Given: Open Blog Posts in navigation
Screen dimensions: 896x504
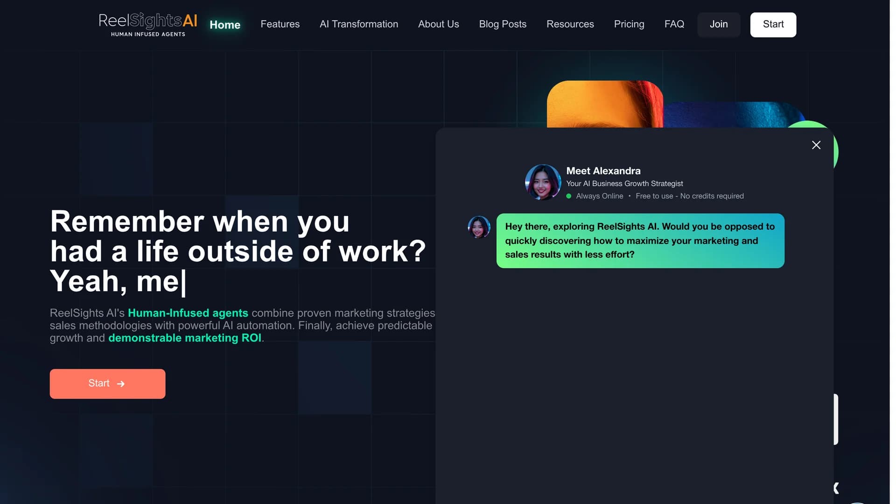Looking at the screenshot, I should click(503, 24).
